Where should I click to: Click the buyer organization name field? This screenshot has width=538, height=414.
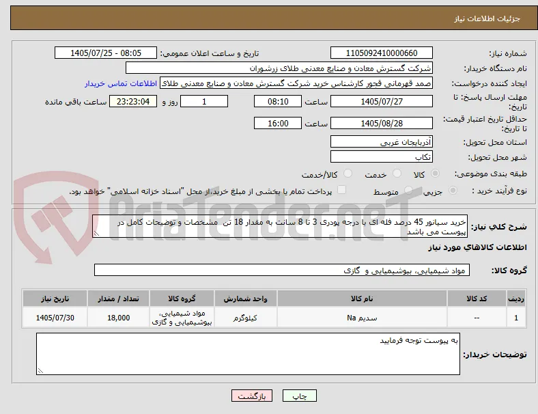click(279, 68)
